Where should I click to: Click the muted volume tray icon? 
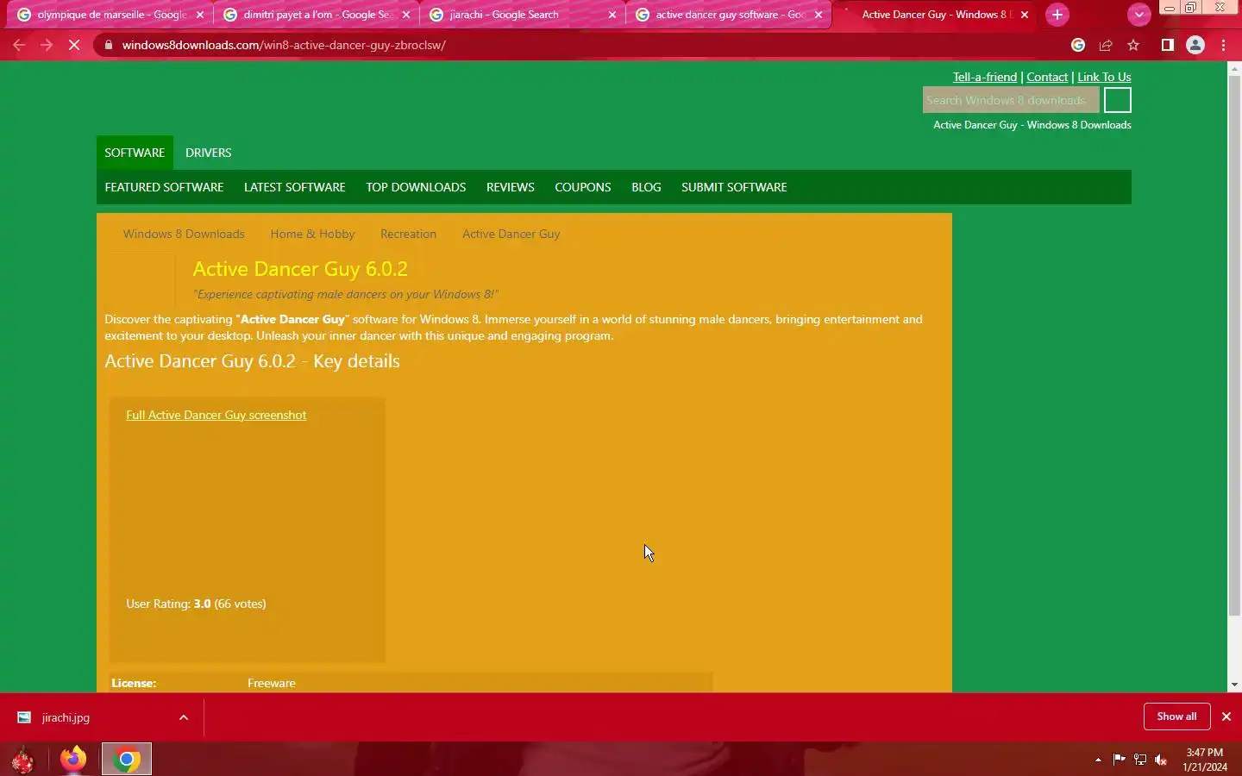pyautogui.click(x=1161, y=760)
